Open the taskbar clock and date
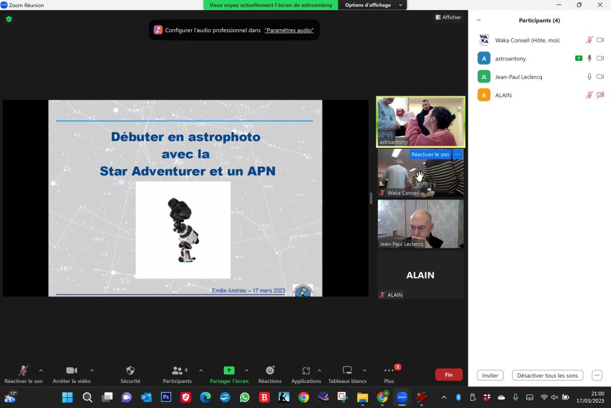Image resolution: width=611 pixels, height=408 pixels. click(590, 397)
